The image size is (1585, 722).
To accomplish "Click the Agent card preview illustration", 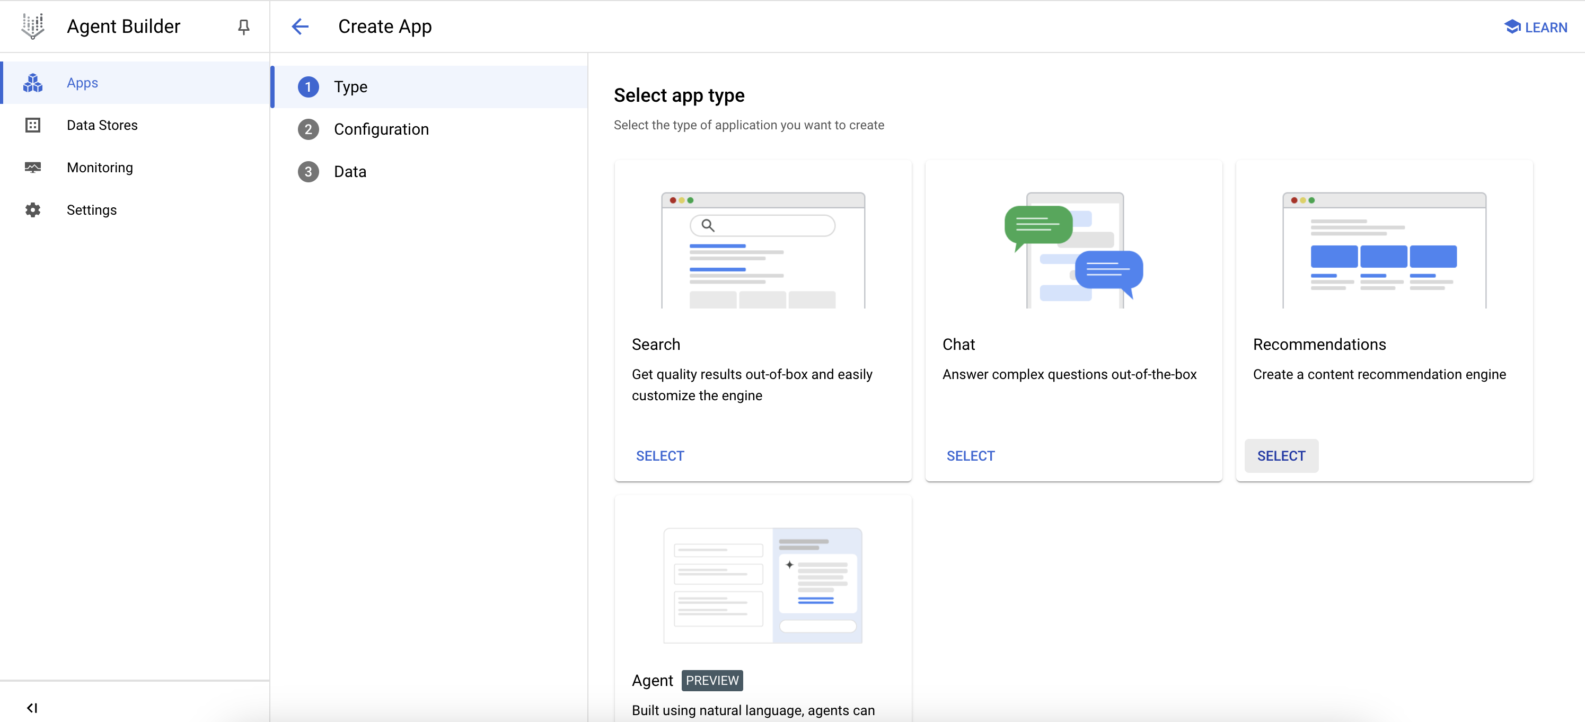I will coord(763,585).
